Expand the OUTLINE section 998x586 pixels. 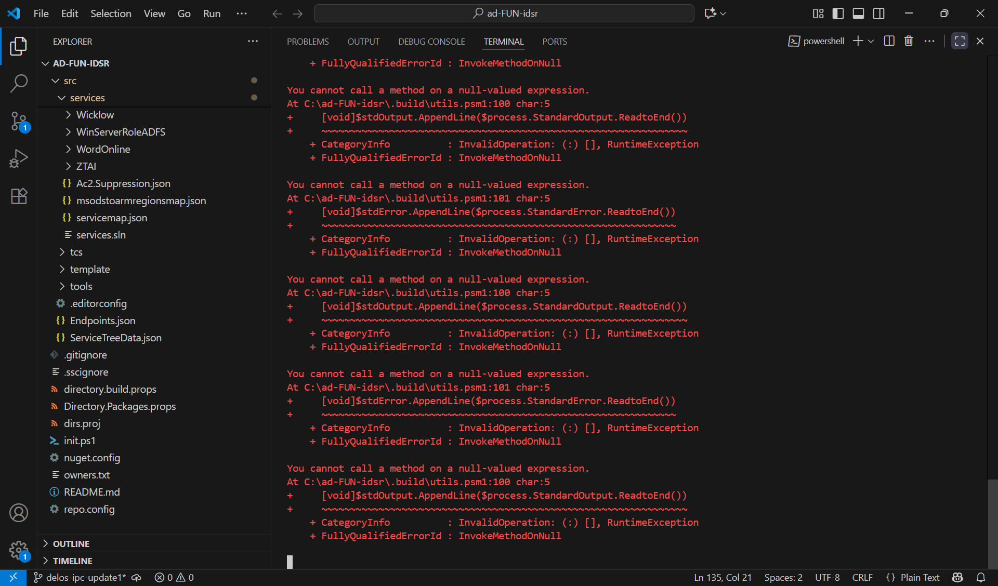coord(71,543)
